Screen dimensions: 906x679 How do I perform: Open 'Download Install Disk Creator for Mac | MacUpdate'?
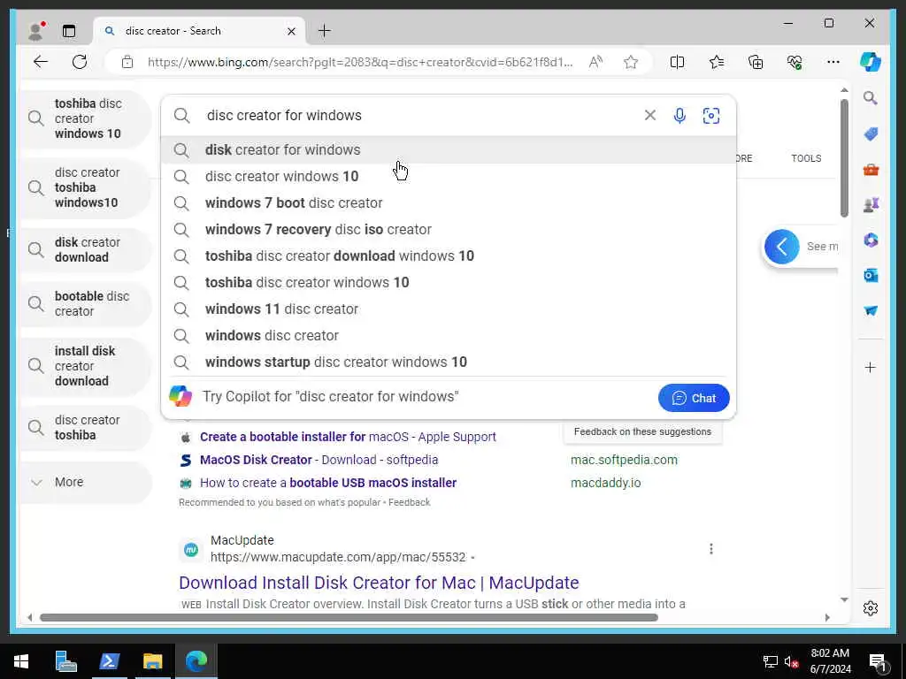(379, 584)
